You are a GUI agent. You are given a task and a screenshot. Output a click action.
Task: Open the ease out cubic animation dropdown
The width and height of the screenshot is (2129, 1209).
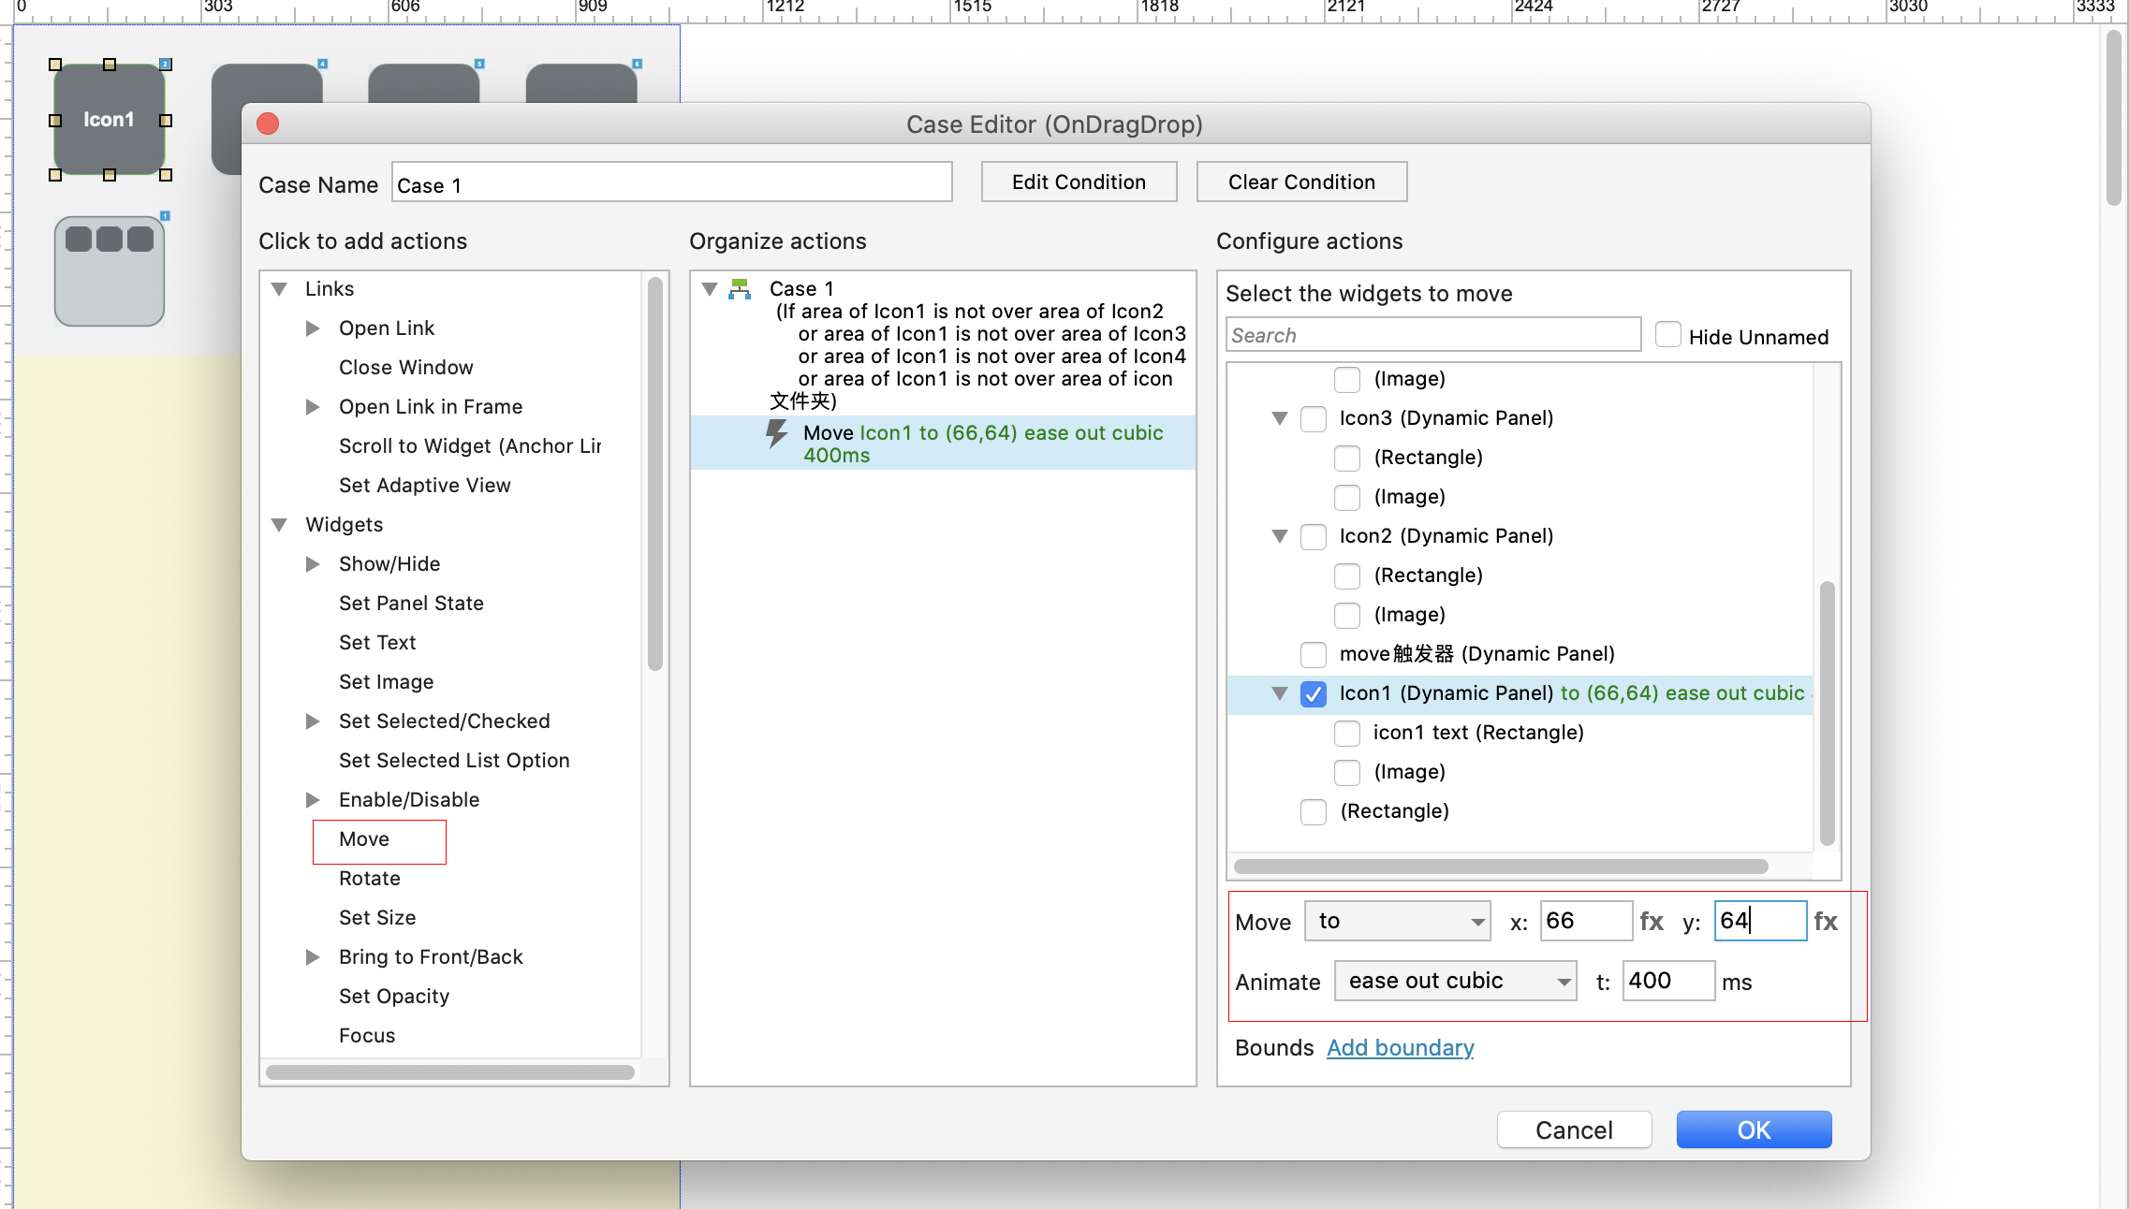pyautogui.click(x=1455, y=982)
